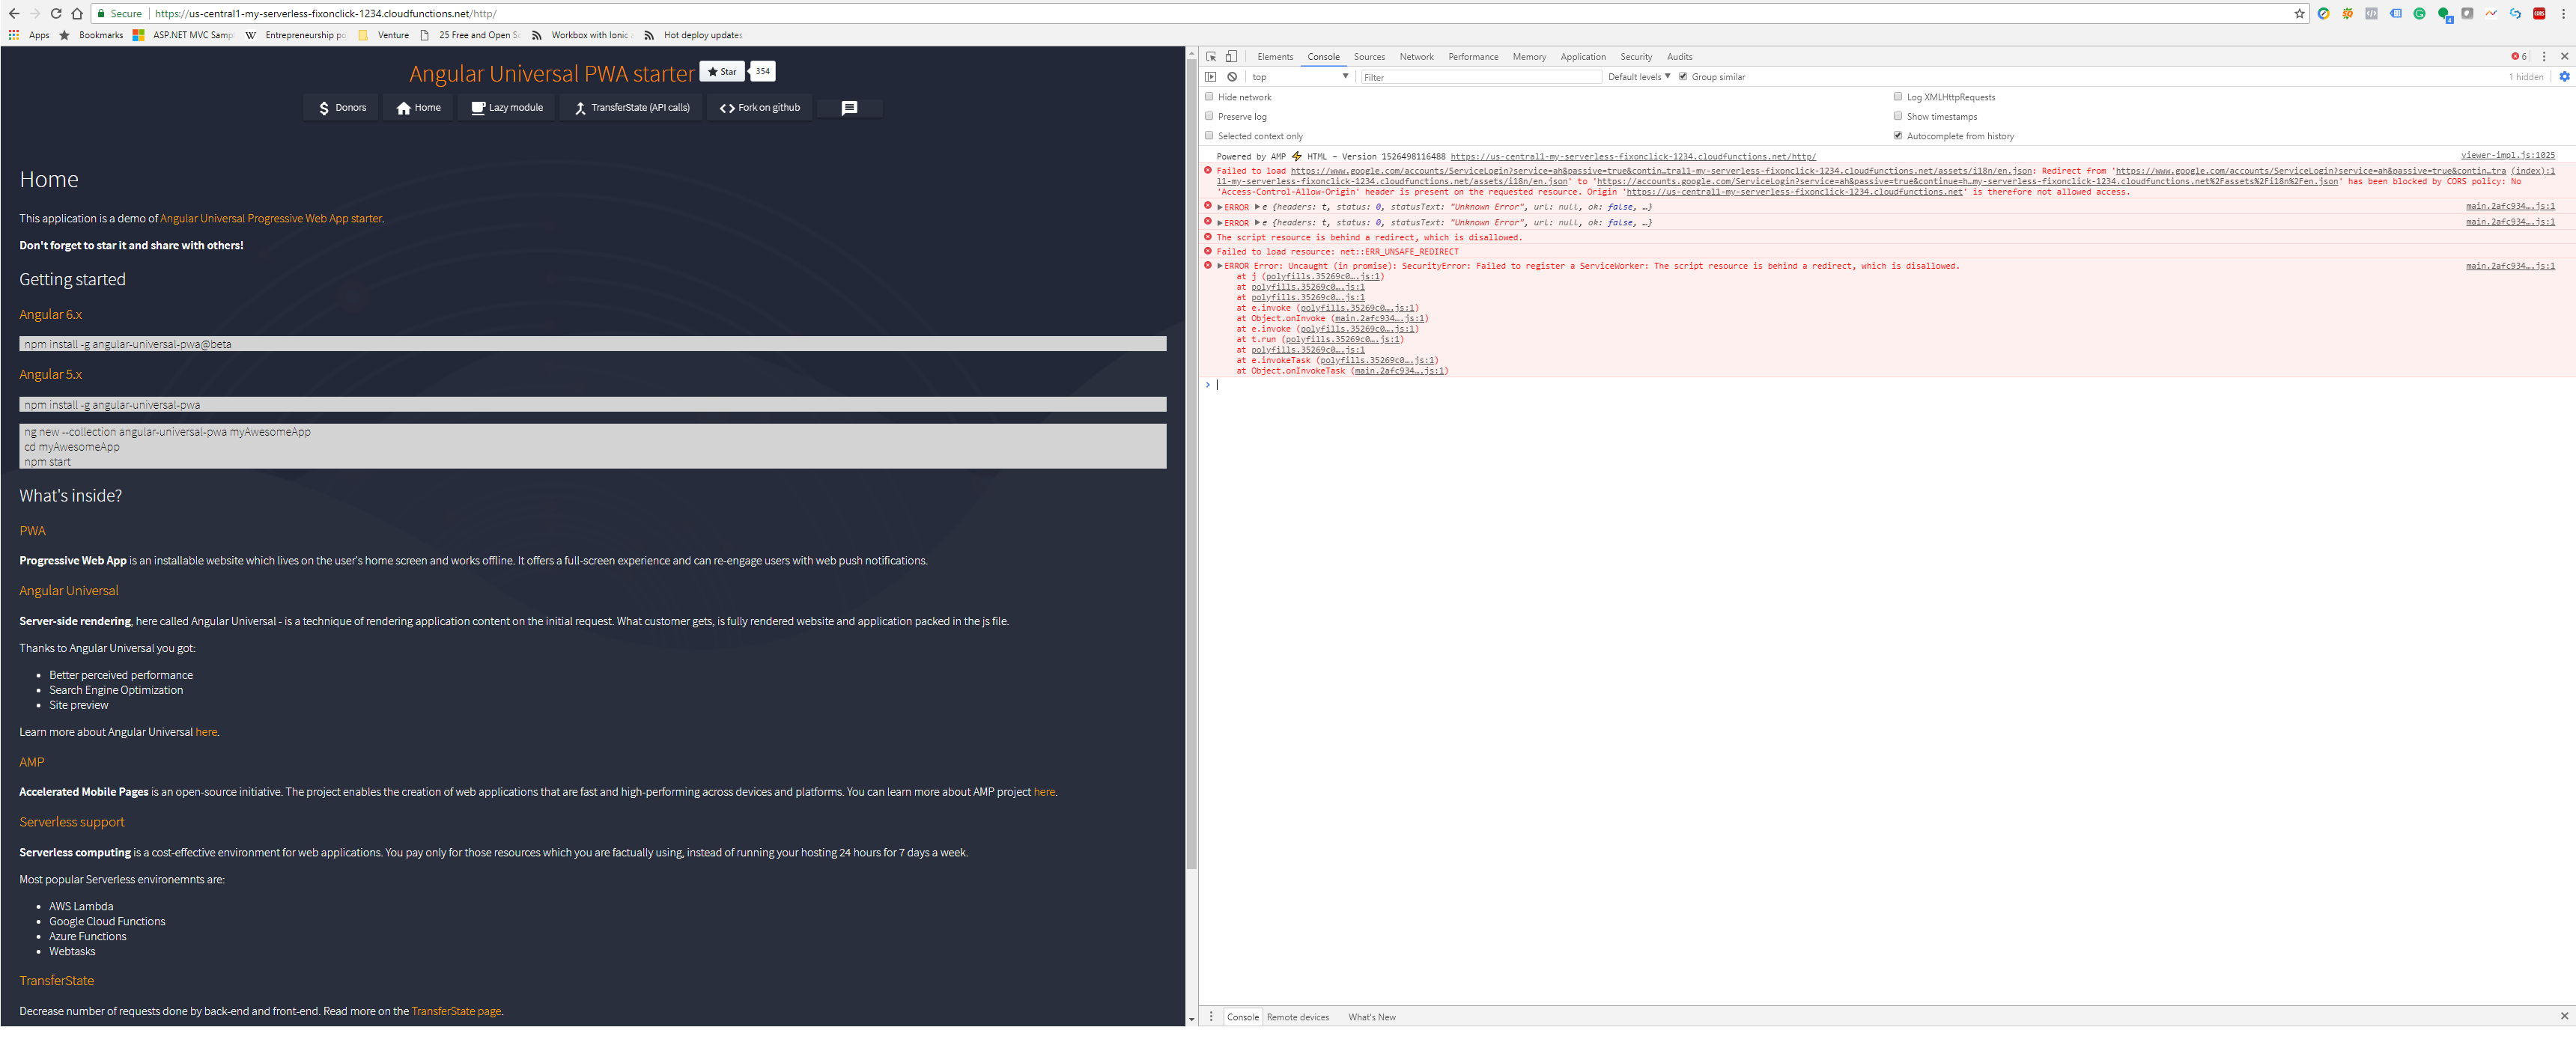Open DevTools settings gear icon
Viewport: 2576px width, 1048px height.
coord(2563,77)
